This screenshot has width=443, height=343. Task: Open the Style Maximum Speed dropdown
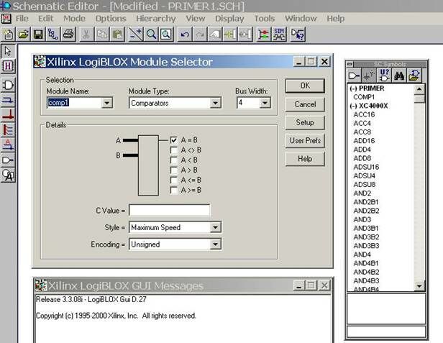(x=215, y=227)
